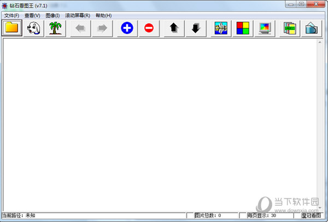Viewport: 328px width, 222px height.
Task: Open the 帮助(H) menu
Action: click(103, 15)
